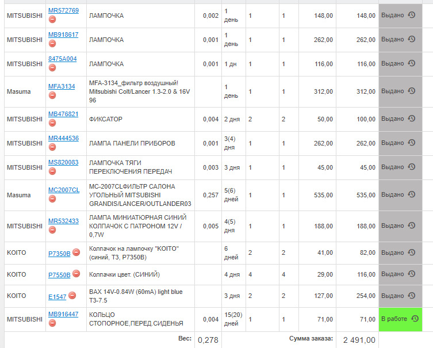Viewport: 433px width, 348px height.
Task: Open status history icon for P7550B row
Action: (x=412, y=274)
